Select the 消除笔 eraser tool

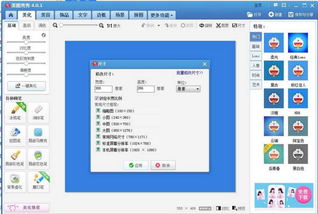pos(38,113)
